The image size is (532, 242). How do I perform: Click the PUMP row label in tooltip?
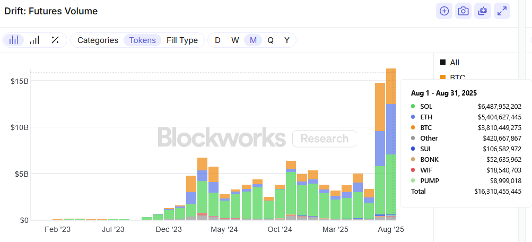tap(430, 181)
